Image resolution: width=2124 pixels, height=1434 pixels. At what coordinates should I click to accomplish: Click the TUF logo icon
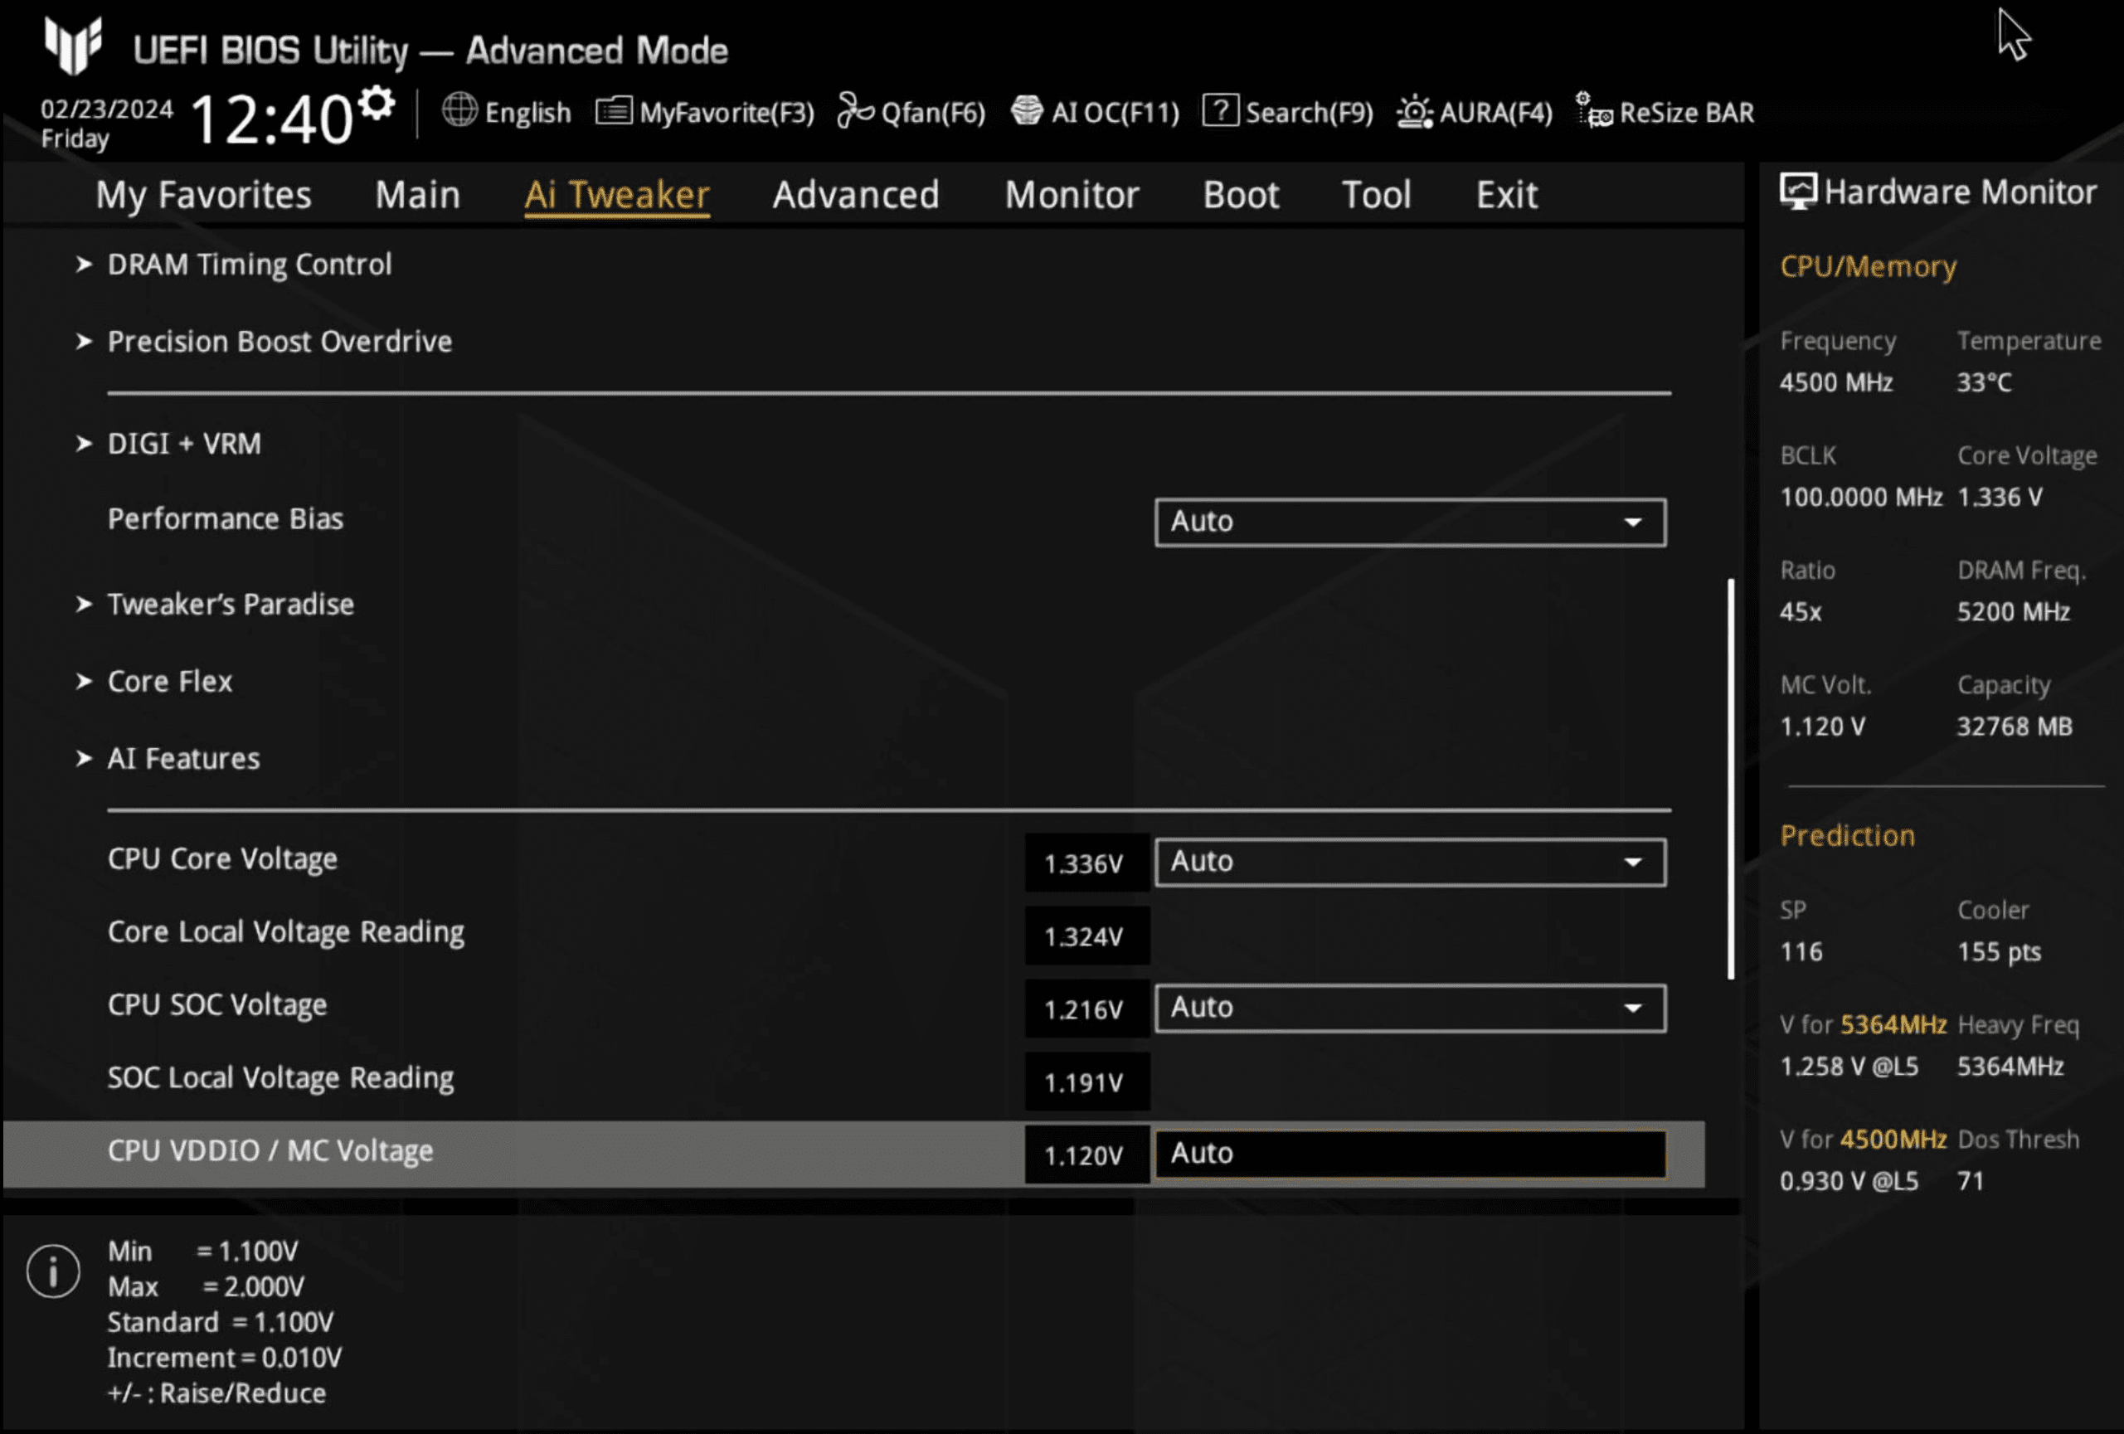click(x=72, y=44)
